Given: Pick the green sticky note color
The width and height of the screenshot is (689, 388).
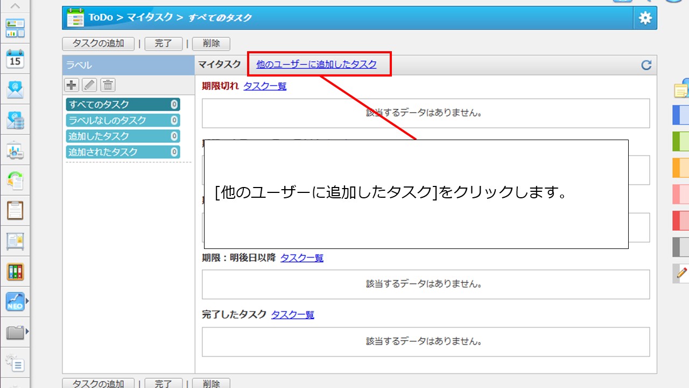Looking at the screenshot, I should [x=680, y=141].
